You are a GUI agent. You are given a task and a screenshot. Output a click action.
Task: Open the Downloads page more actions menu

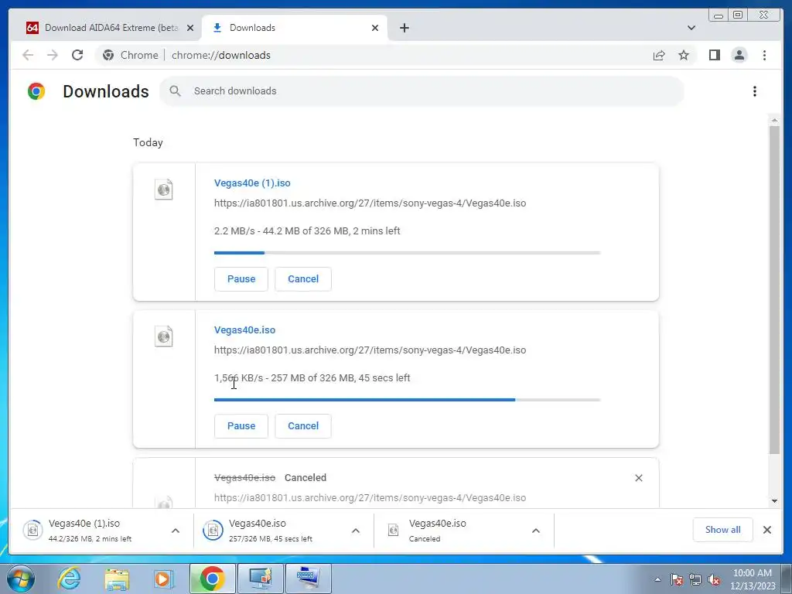coord(755,91)
